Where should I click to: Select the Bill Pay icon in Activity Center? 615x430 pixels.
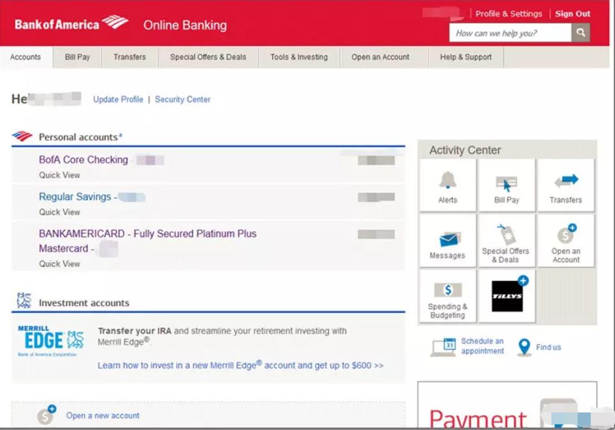click(507, 184)
